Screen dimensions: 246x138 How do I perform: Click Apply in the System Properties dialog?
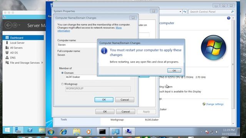146,112
